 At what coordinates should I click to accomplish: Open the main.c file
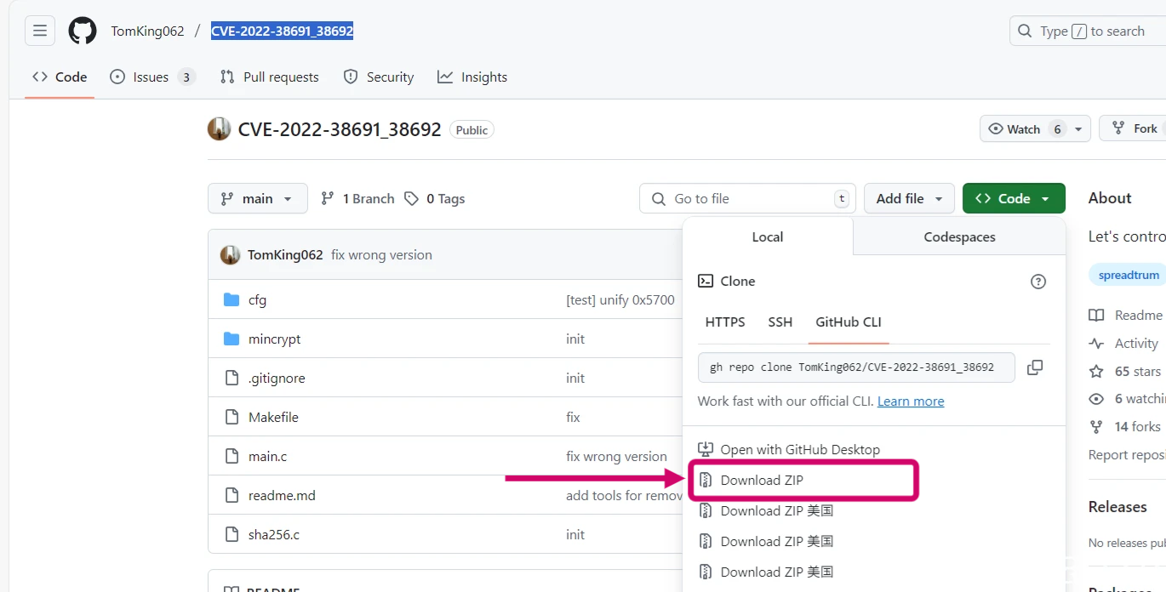point(267,456)
